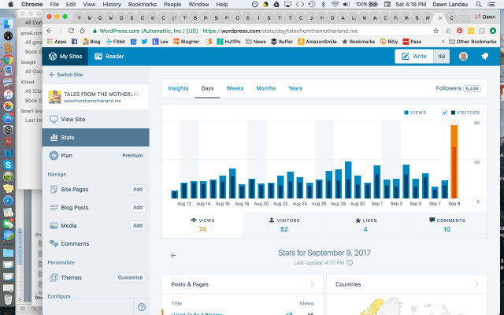Switch to the Years tab
The image size is (504, 315).
(x=295, y=88)
